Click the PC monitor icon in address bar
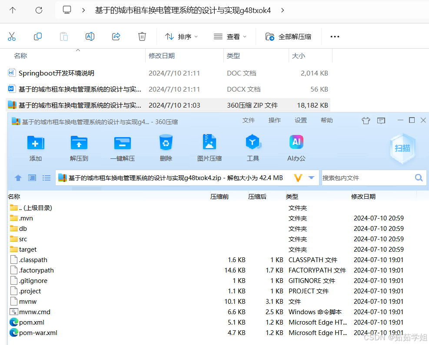 pyautogui.click(x=67, y=10)
